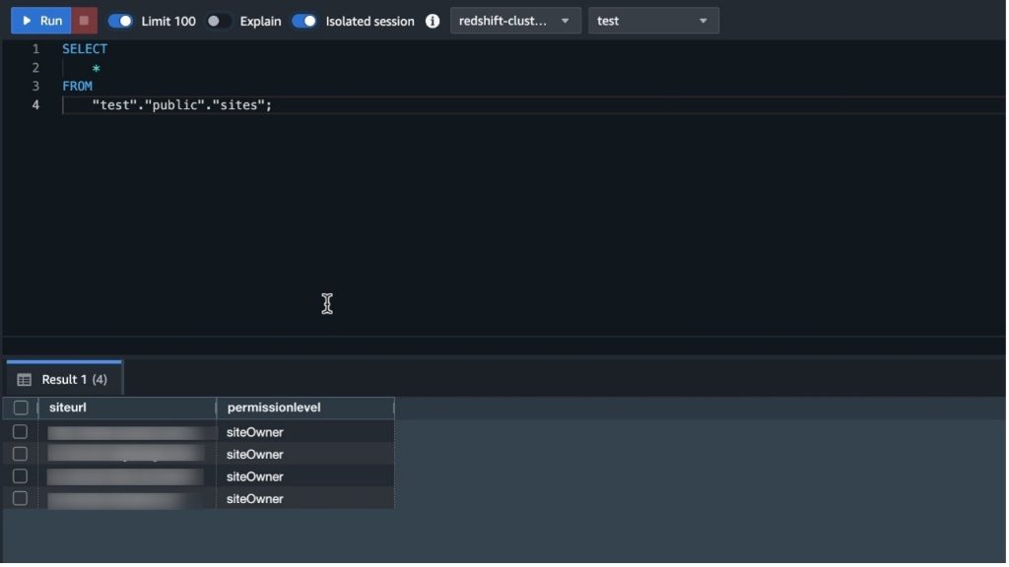Click the info icon beside Isolated session
The height and width of the screenshot is (567, 1009).
pos(432,20)
